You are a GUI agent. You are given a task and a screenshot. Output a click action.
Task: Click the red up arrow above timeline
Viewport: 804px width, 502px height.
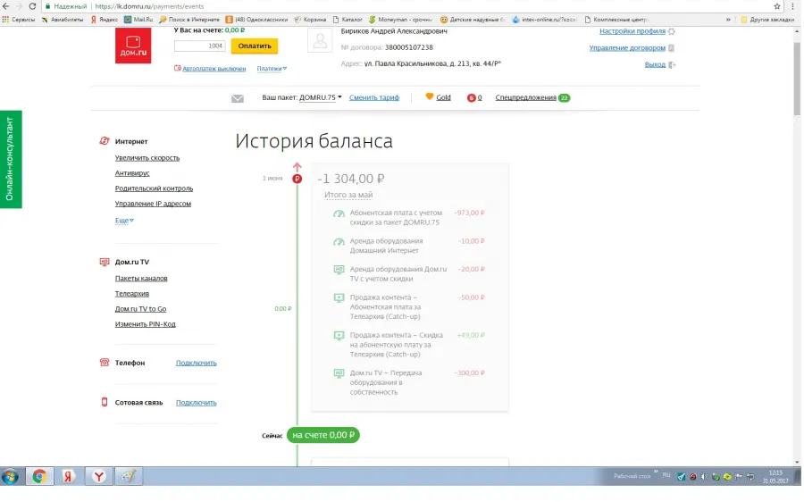(x=297, y=167)
